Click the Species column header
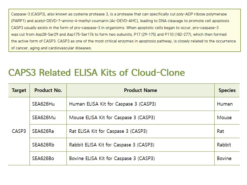Image resolution: width=247 pixels, height=185 pixels. pos(227,90)
